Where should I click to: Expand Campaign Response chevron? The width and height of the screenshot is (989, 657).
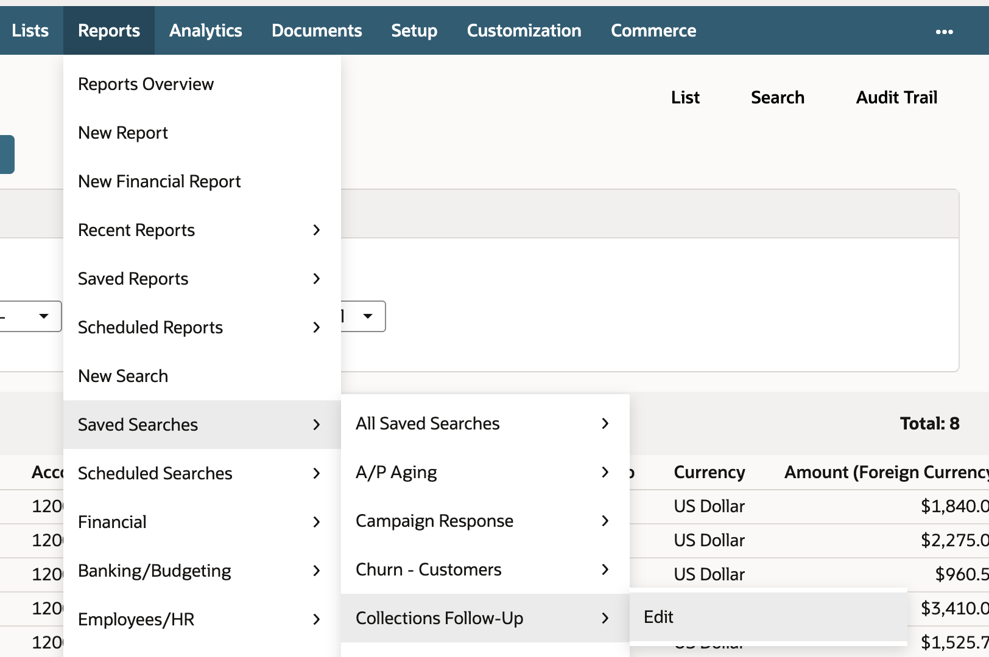(x=605, y=521)
